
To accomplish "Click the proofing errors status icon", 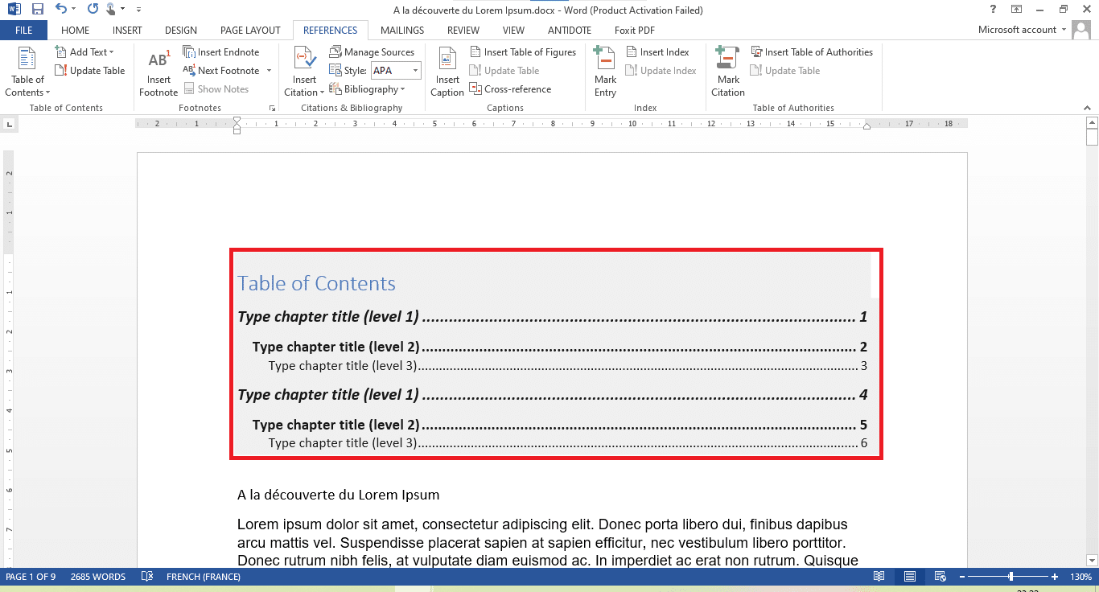I will [x=147, y=577].
